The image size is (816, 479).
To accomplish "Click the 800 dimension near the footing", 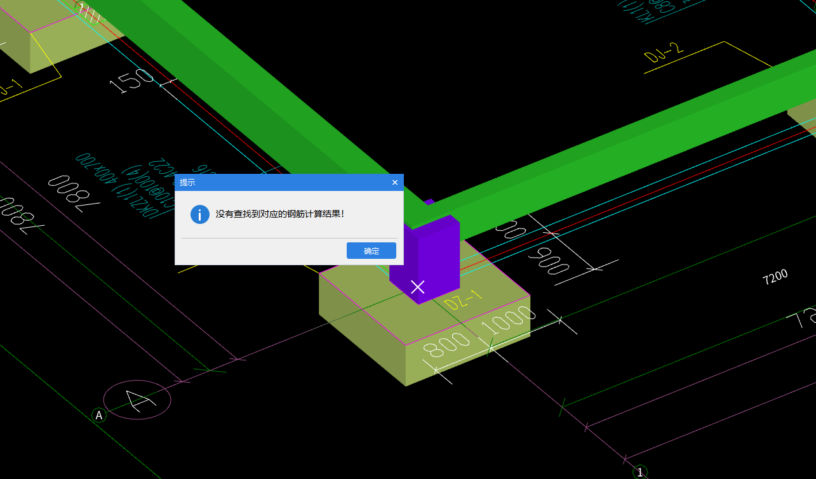I will pos(446,346).
